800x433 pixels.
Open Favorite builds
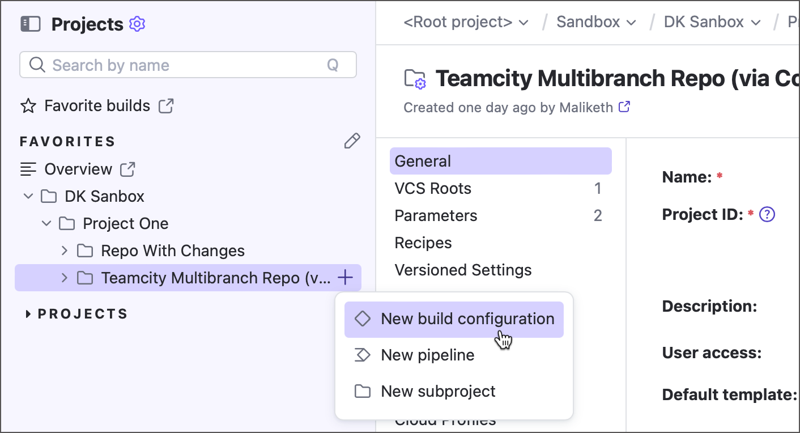97,105
